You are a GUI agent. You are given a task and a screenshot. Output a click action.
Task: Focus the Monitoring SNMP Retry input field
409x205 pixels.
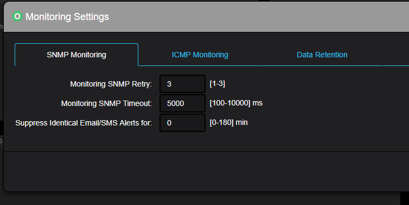(x=182, y=84)
